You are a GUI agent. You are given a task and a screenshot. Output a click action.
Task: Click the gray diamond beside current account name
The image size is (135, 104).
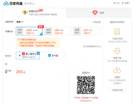(x=22, y=22)
